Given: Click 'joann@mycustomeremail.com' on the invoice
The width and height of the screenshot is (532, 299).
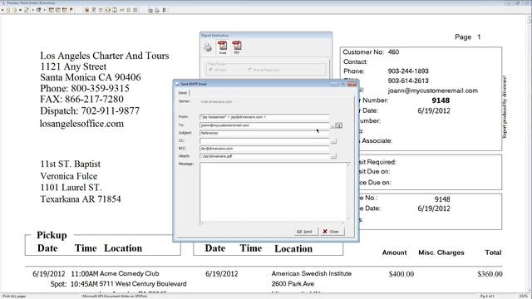Looking at the screenshot, I should click(x=432, y=91).
